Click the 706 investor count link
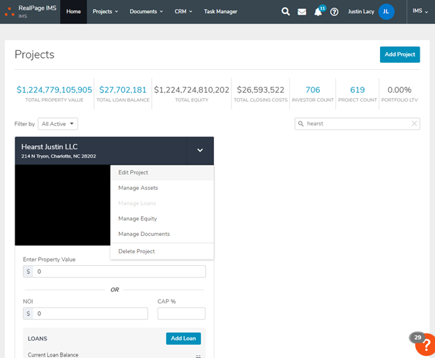The height and width of the screenshot is (358, 435). 313,90
